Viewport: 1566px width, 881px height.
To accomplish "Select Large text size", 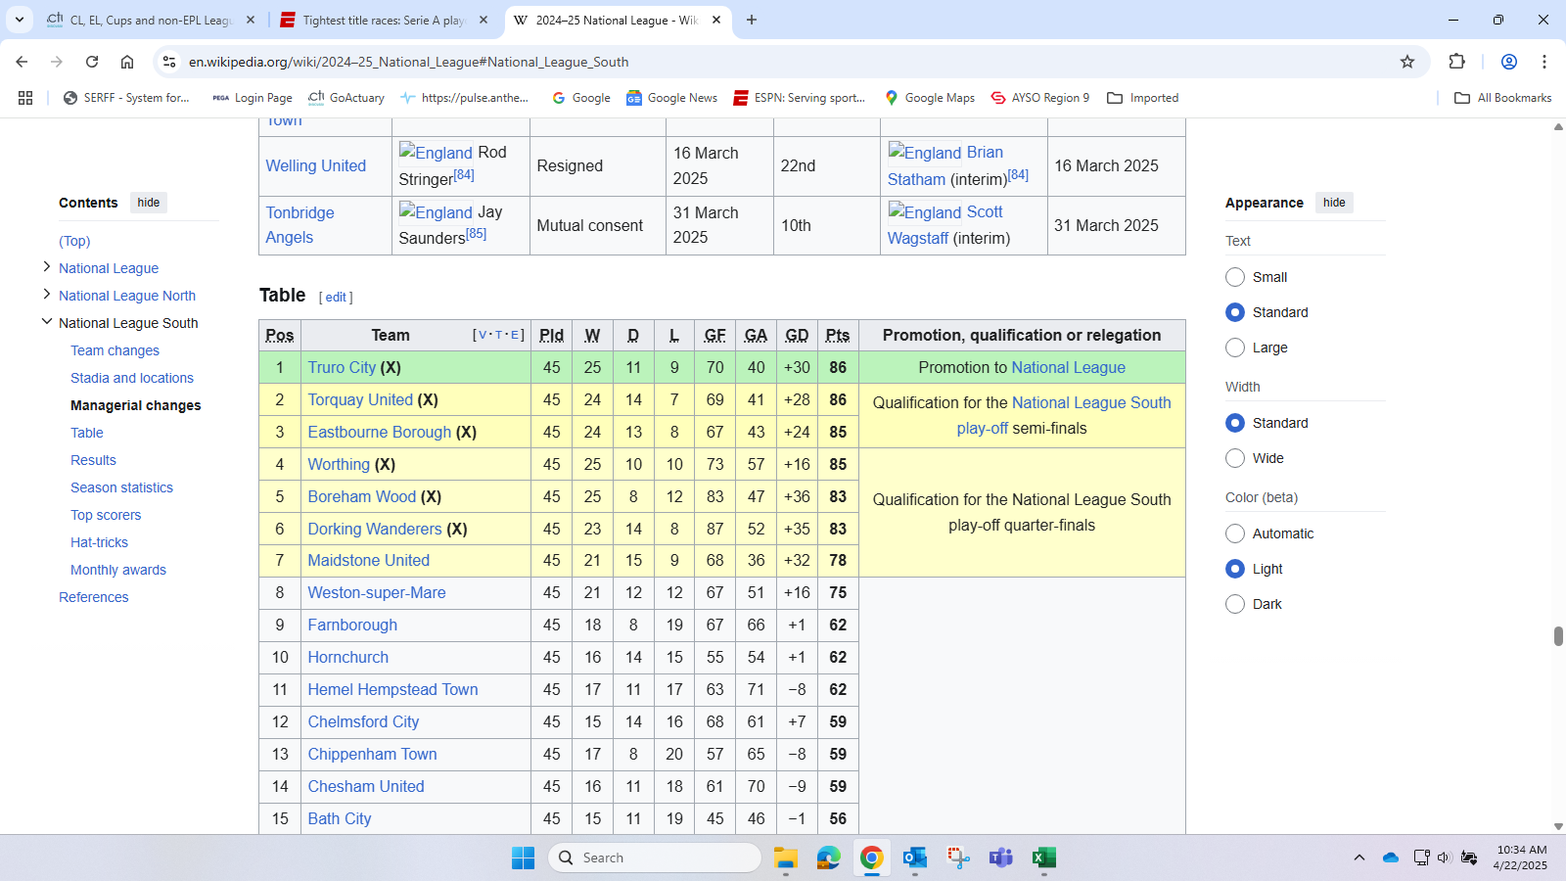I will pyautogui.click(x=1235, y=348).
